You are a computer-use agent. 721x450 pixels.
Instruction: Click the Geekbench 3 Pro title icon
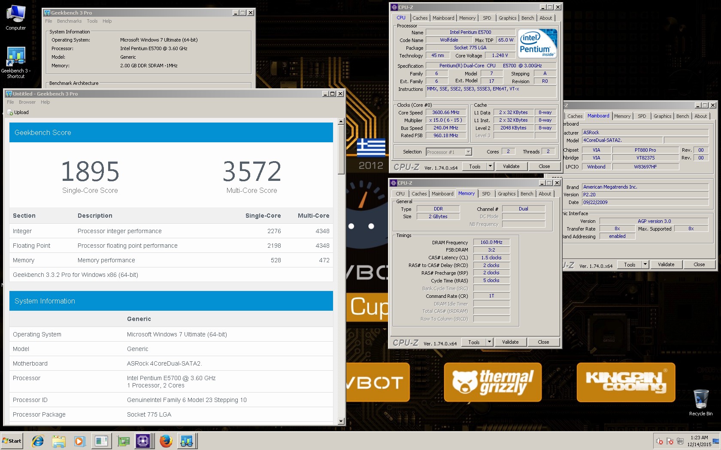[47, 13]
